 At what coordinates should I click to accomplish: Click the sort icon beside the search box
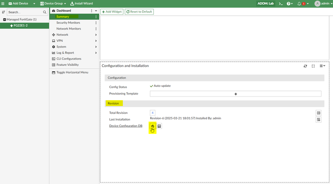[x=4, y=12]
